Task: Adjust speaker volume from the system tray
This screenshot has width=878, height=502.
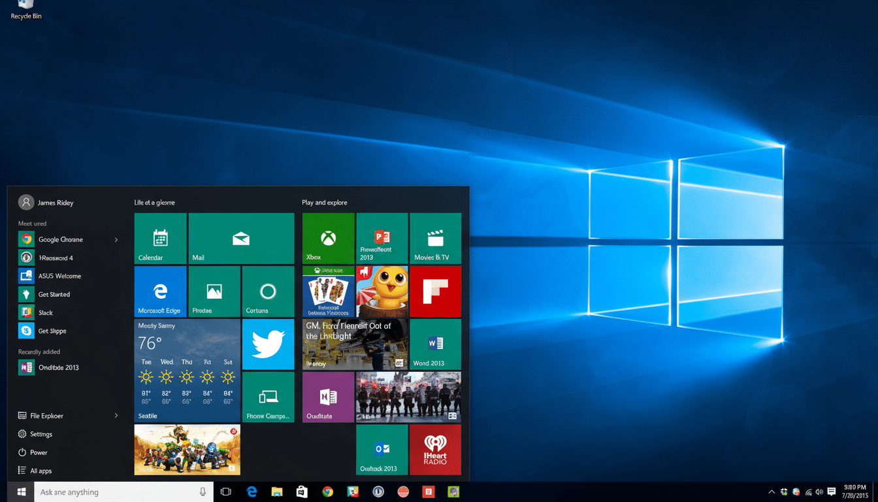Action: coord(819,492)
